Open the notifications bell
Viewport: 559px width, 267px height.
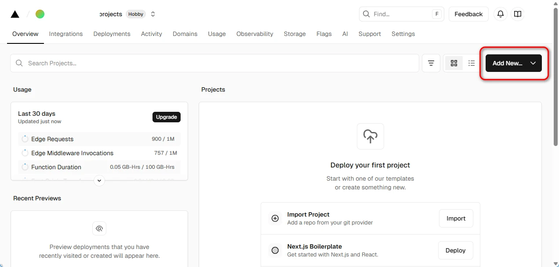pos(500,14)
